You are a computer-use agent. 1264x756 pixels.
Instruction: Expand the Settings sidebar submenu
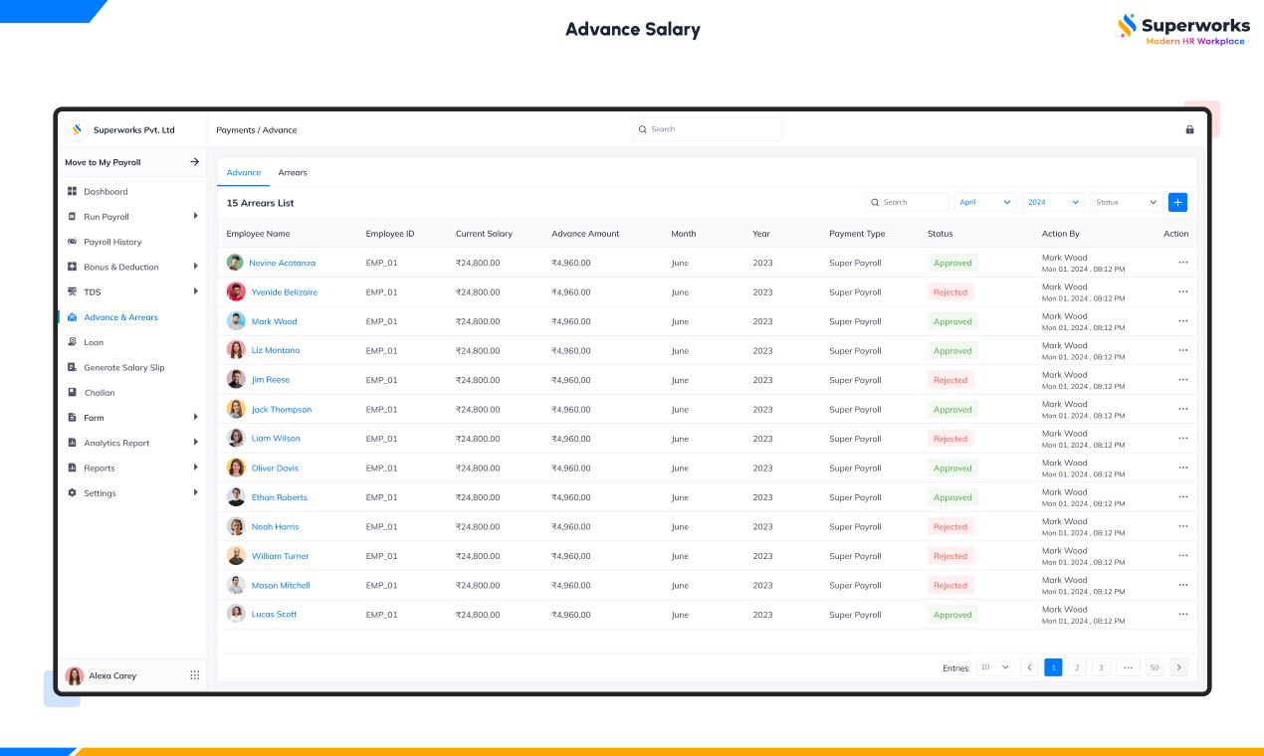click(195, 492)
